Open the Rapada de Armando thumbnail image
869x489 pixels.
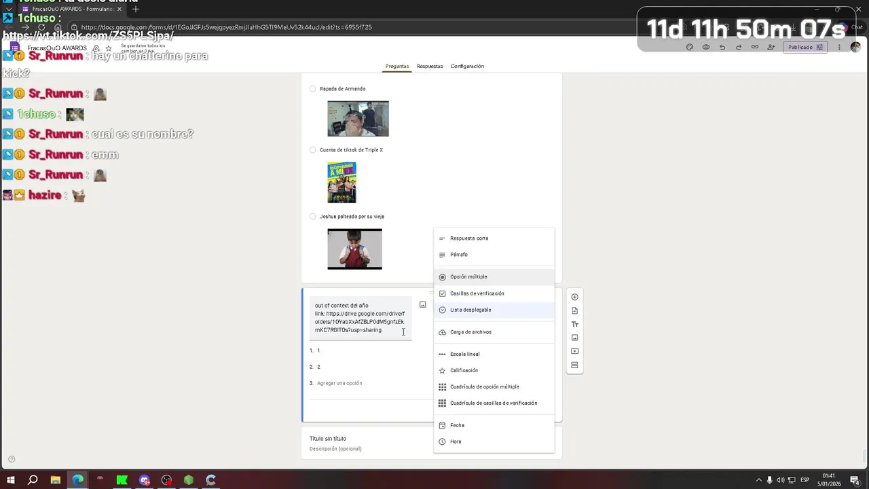358,119
